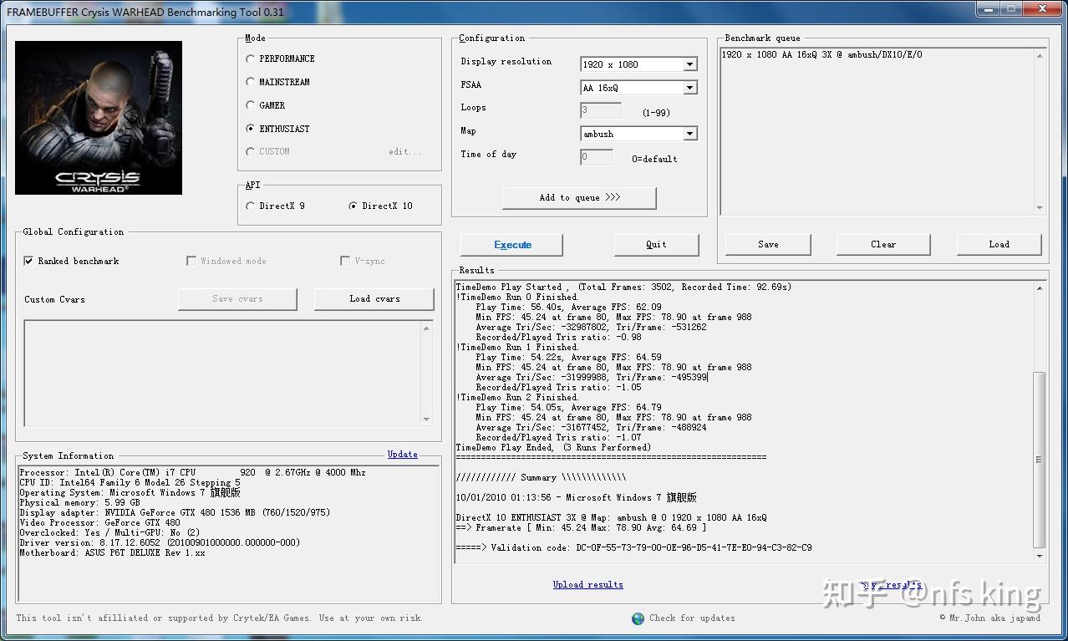The width and height of the screenshot is (1068, 641).
Task: Click the Upload results link
Action: coord(587,584)
